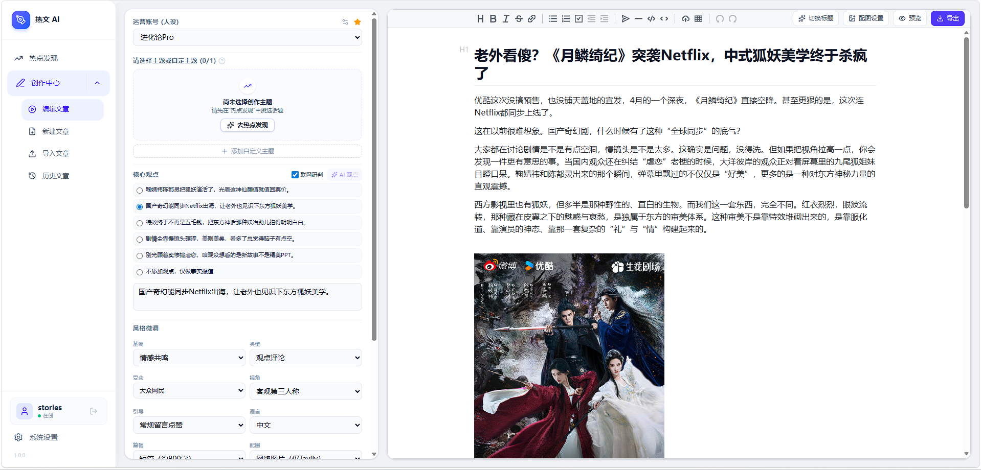Switch to 历史文章 in the sidebar
This screenshot has width=981, height=470.
[56, 175]
